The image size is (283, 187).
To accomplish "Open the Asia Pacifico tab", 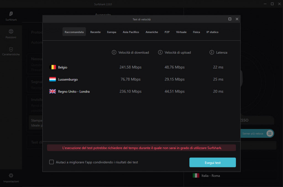I will tap(131, 32).
